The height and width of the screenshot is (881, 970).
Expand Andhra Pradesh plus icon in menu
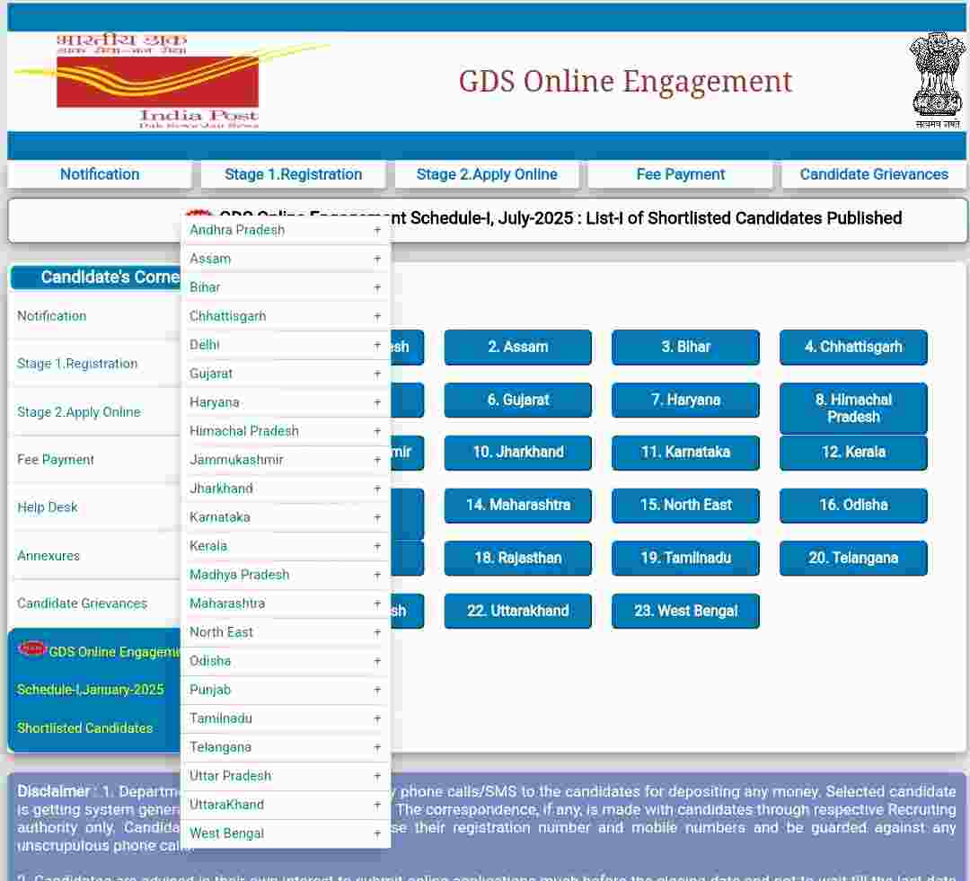click(x=376, y=230)
